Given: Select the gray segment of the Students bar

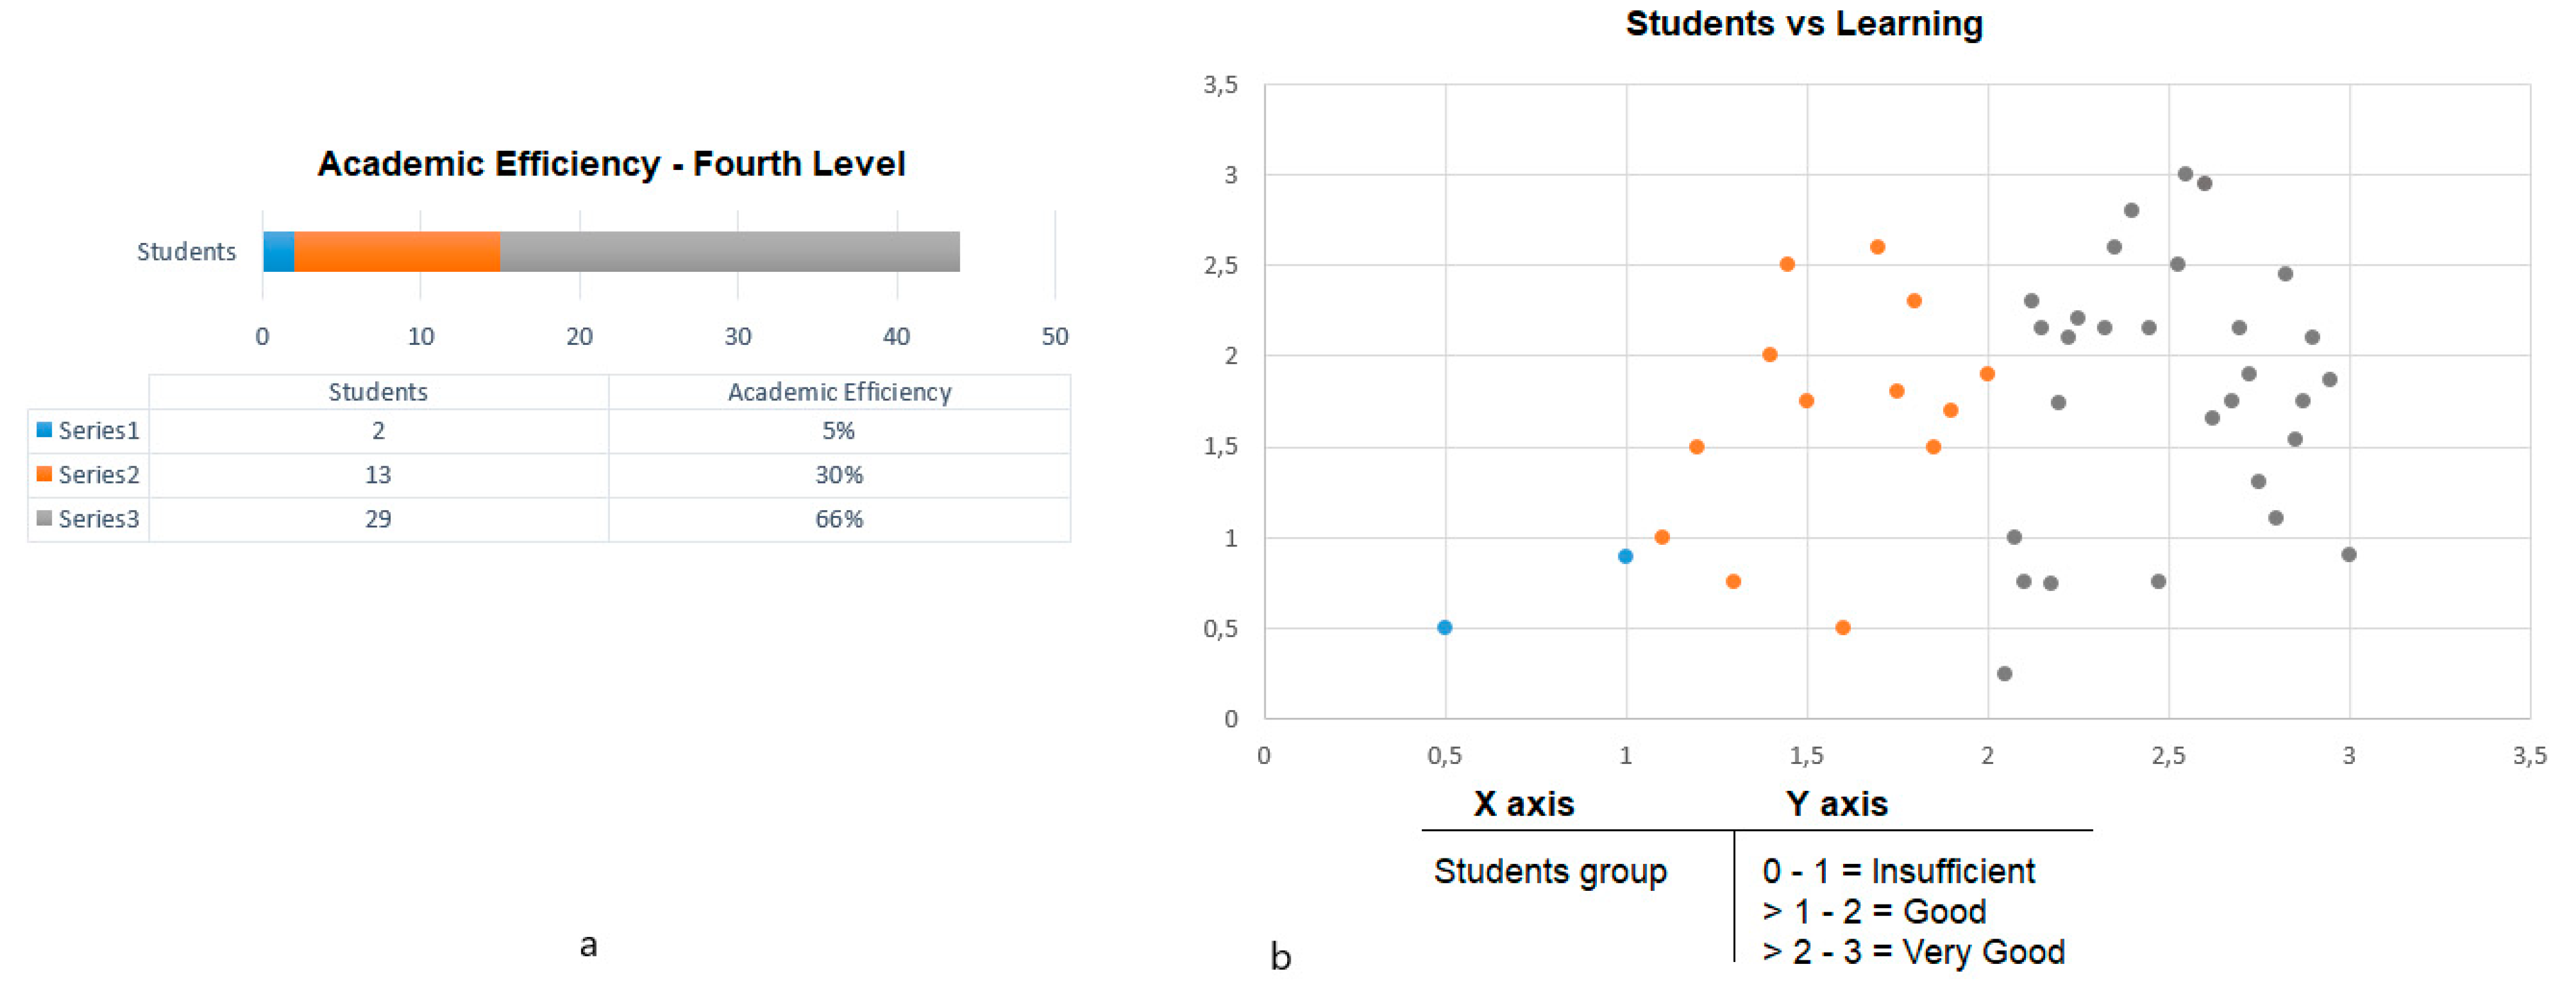Looking at the screenshot, I should point(729,252).
